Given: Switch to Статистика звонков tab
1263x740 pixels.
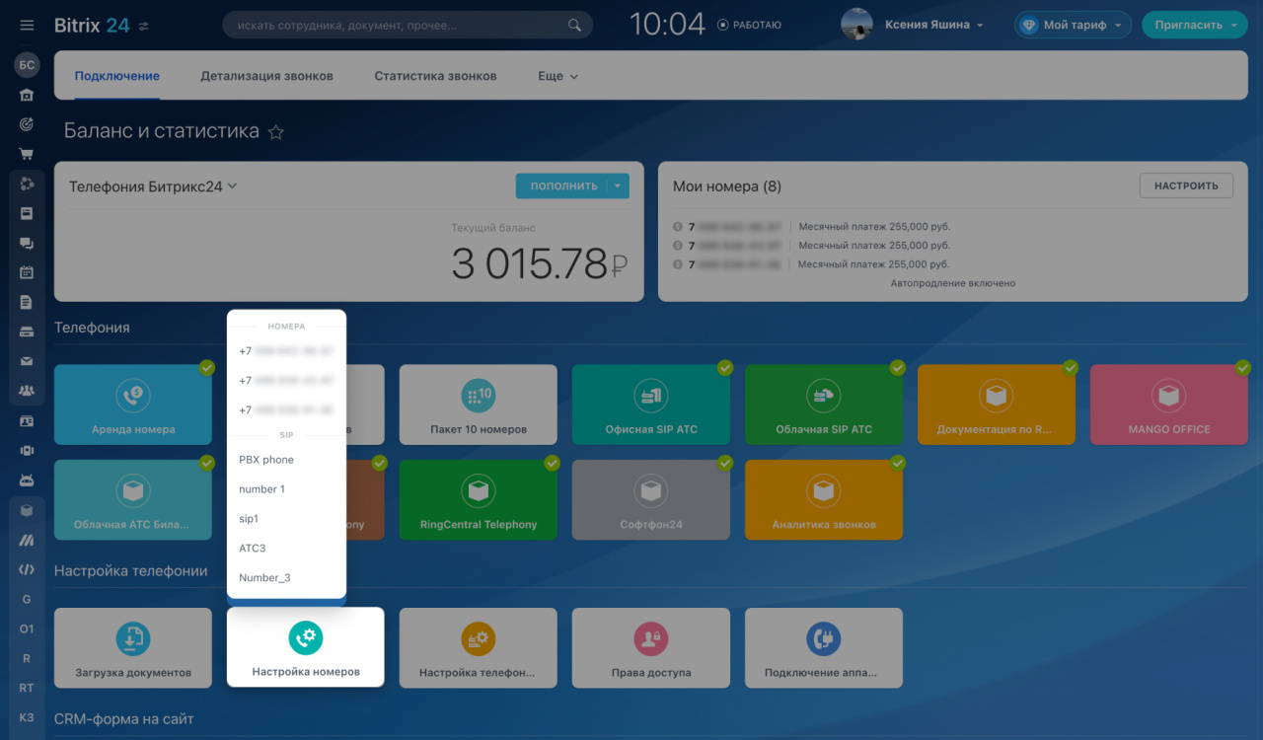Looking at the screenshot, I should click(435, 76).
